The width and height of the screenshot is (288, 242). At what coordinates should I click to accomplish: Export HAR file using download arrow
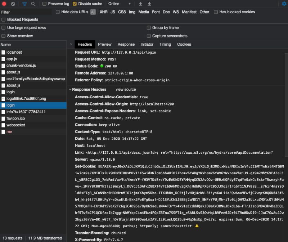149,4
